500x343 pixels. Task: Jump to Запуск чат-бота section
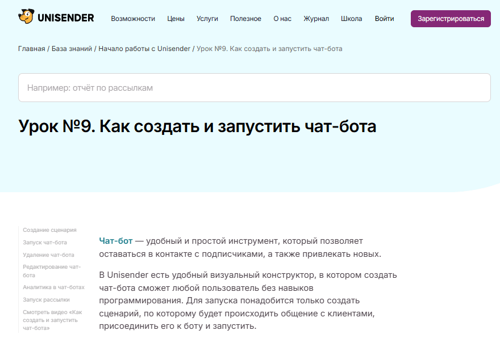click(x=45, y=243)
